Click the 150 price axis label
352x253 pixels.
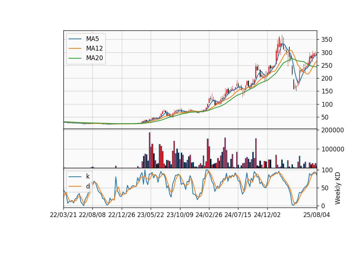(327, 91)
